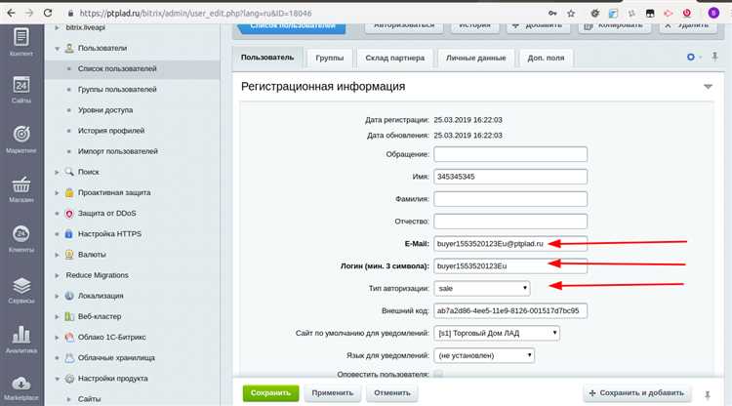Switch to the Доп. поля tab
Screen dimensions: 732x406
coord(546,58)
